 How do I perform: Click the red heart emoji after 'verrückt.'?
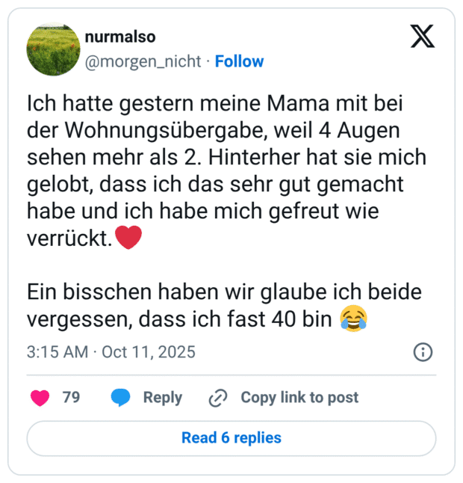pos(128,239)
